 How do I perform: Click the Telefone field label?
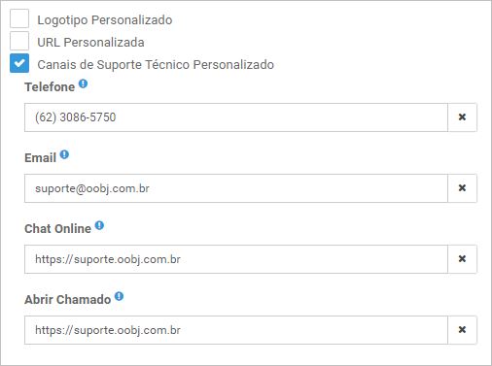50,87
